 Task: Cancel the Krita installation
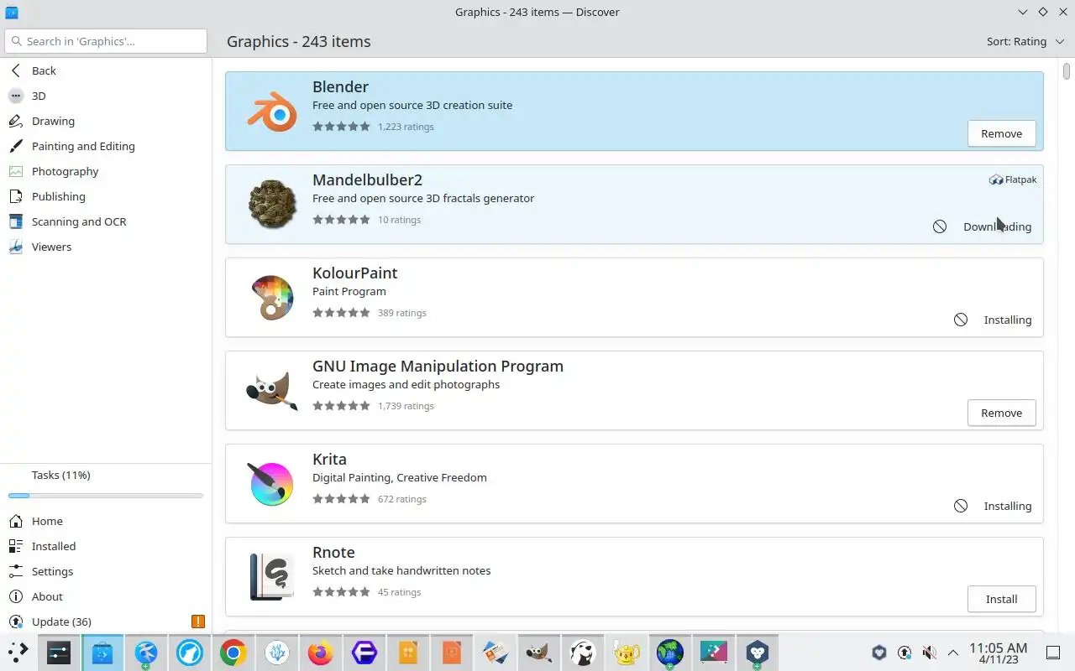coord(961,506)
